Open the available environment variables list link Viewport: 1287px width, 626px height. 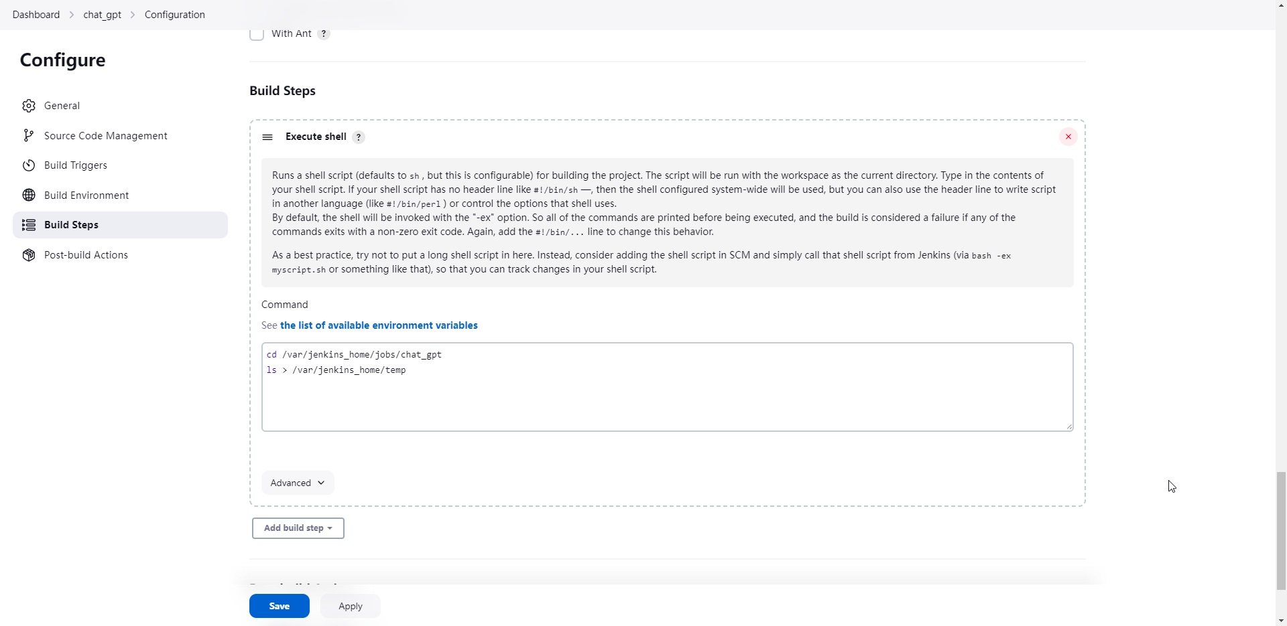379,325
